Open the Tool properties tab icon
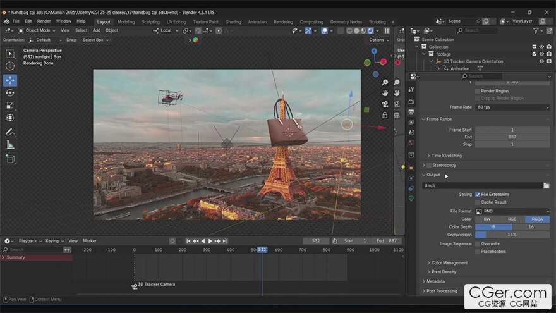556x313 pixels. point(411,90)
